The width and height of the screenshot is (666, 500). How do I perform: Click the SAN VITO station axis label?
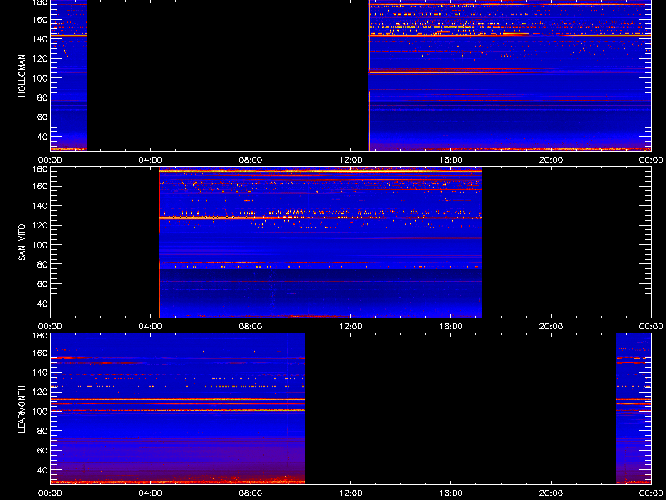[x=22, y=242]
